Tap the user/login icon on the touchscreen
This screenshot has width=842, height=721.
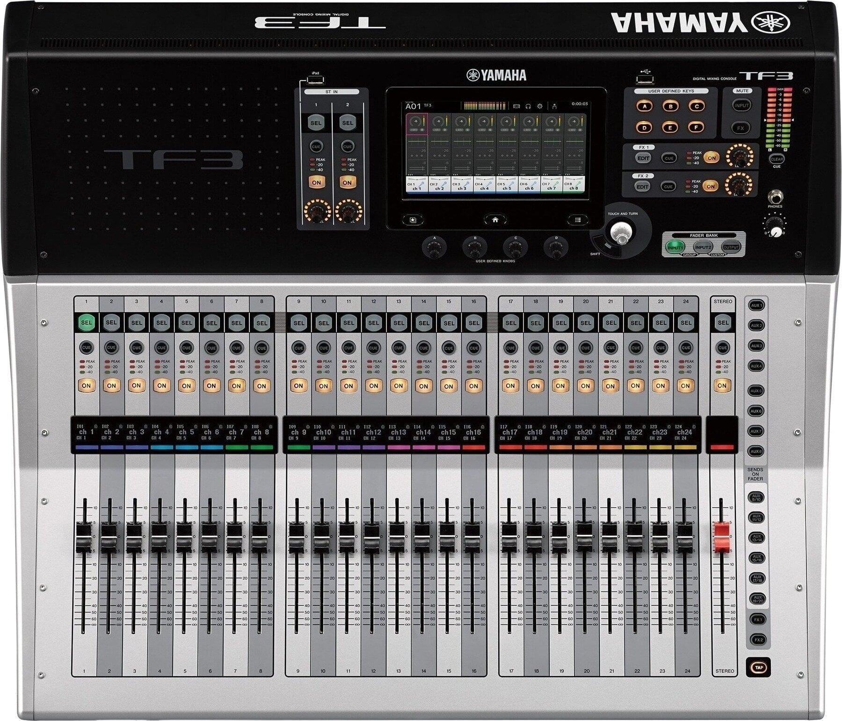[x=554, y=107]
